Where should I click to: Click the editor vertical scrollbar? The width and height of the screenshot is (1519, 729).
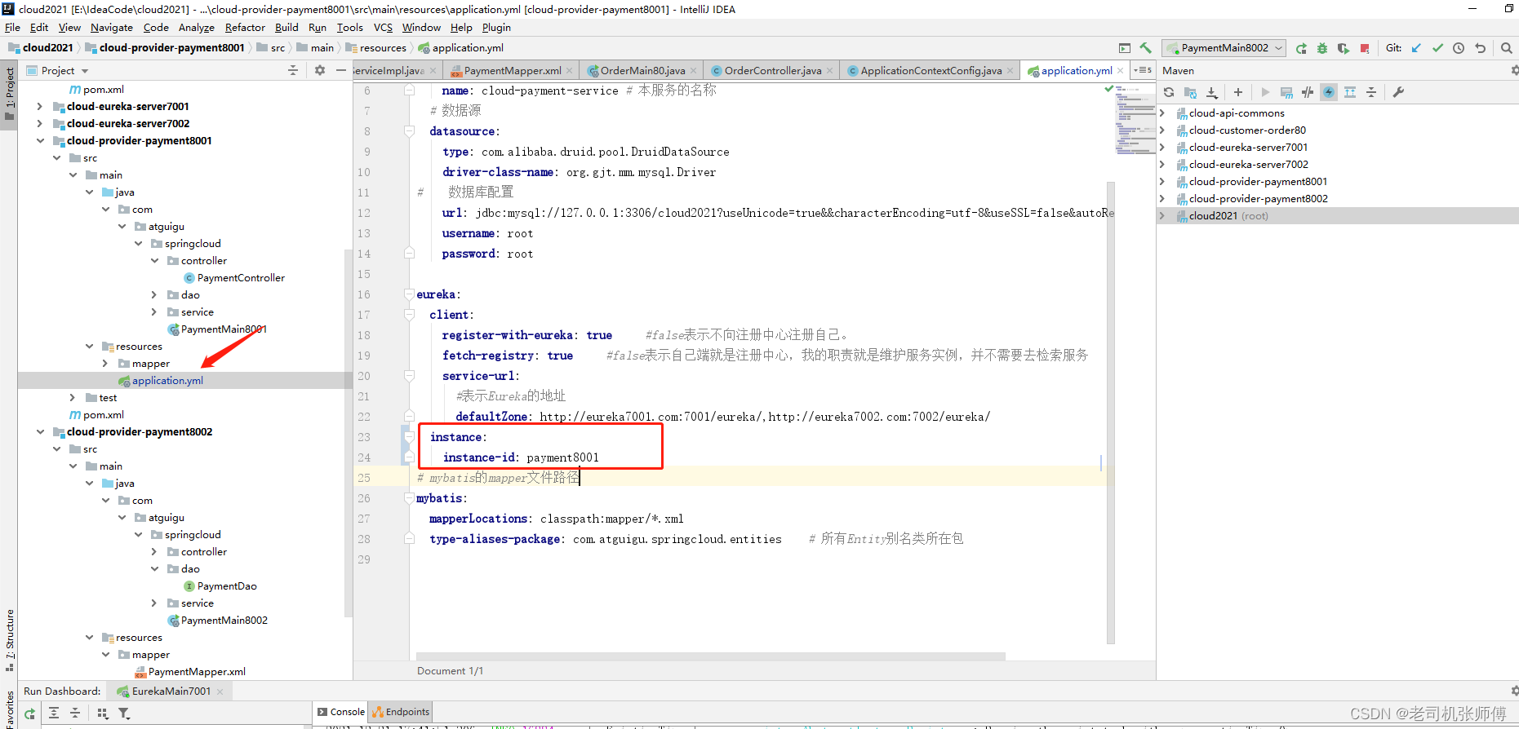click(x=1111, y=412)
